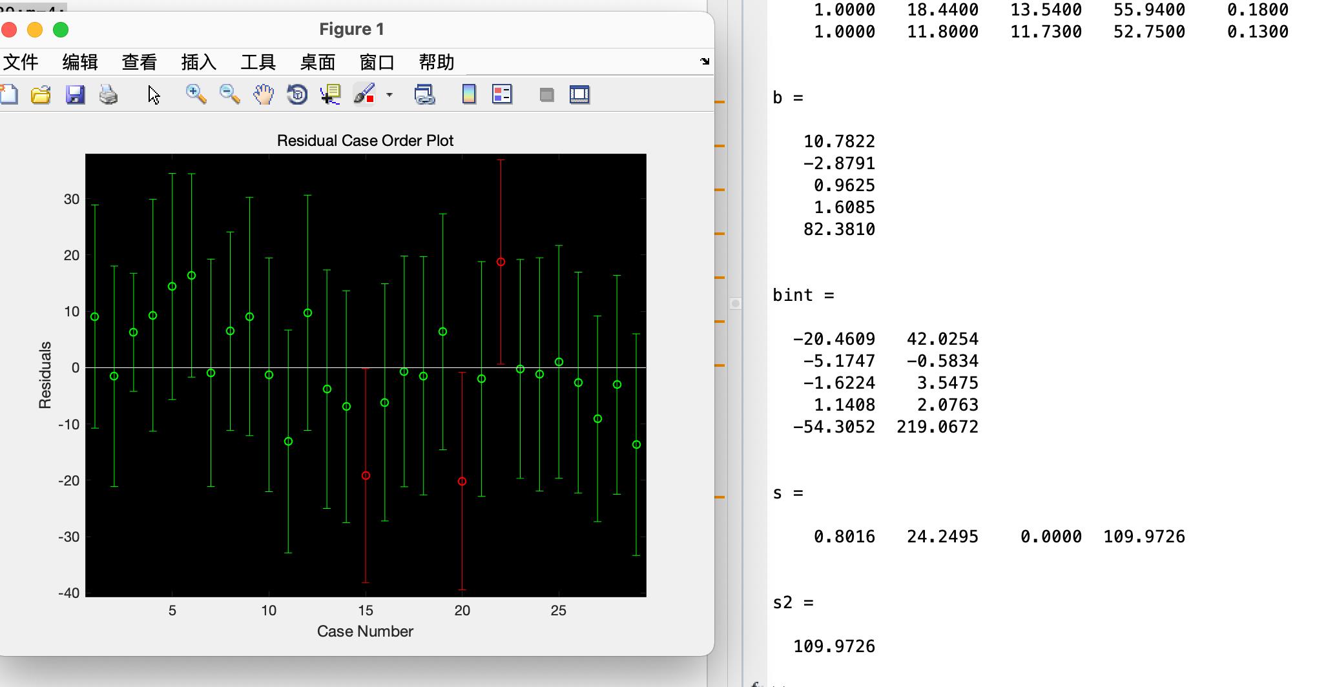Click the s statistic value 24.2495
This screenshot has width=1337, height=687.
click(x=942, y=537)
